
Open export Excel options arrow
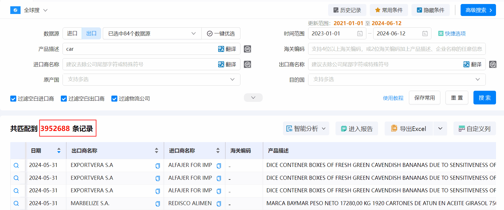coord(440,129)
